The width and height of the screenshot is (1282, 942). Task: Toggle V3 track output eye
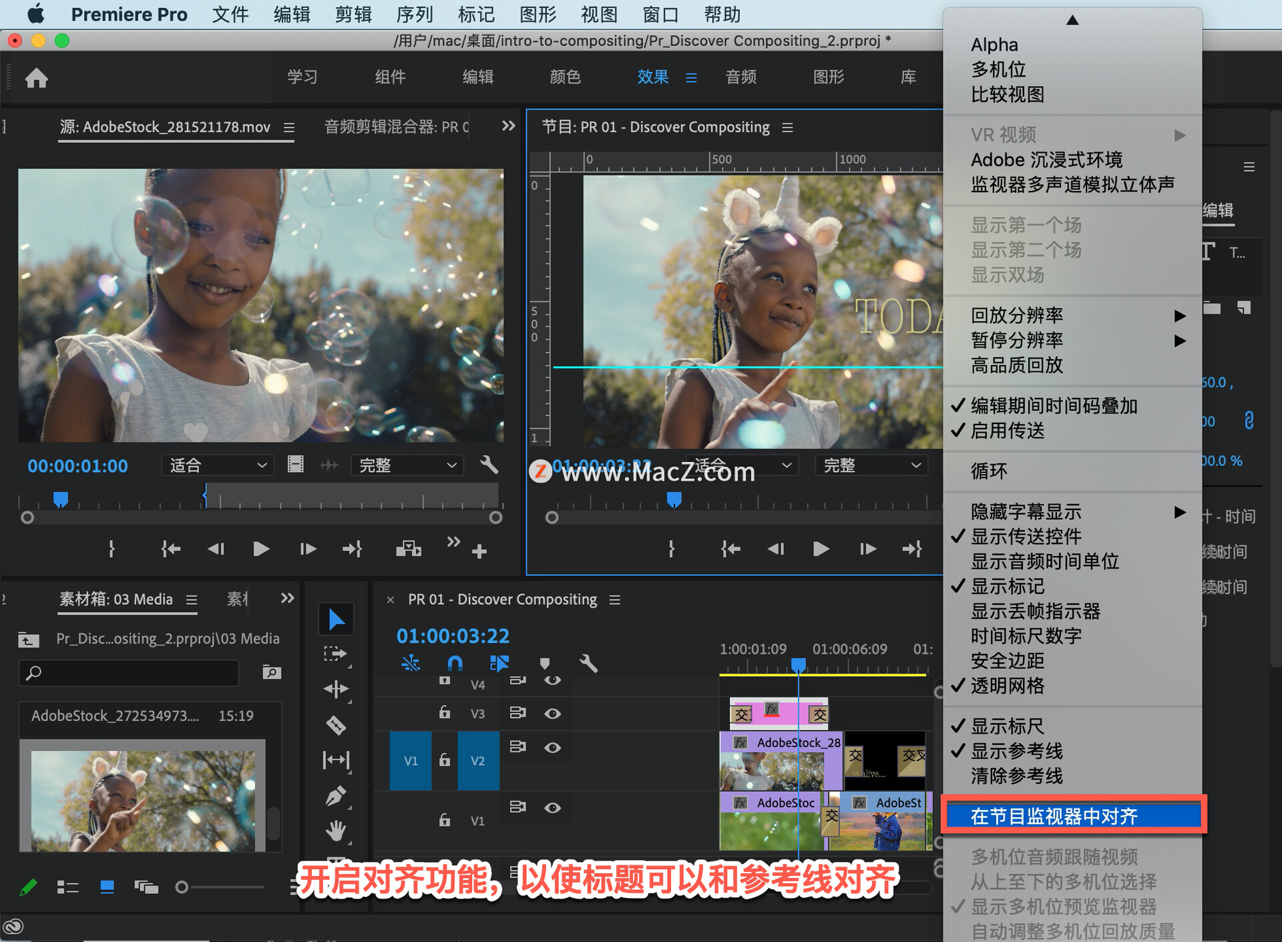[x=552, y=714]
